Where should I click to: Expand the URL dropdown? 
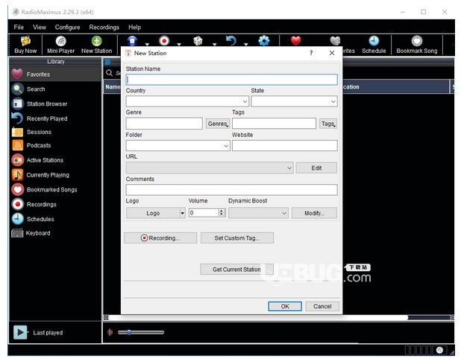pos(289,168)
